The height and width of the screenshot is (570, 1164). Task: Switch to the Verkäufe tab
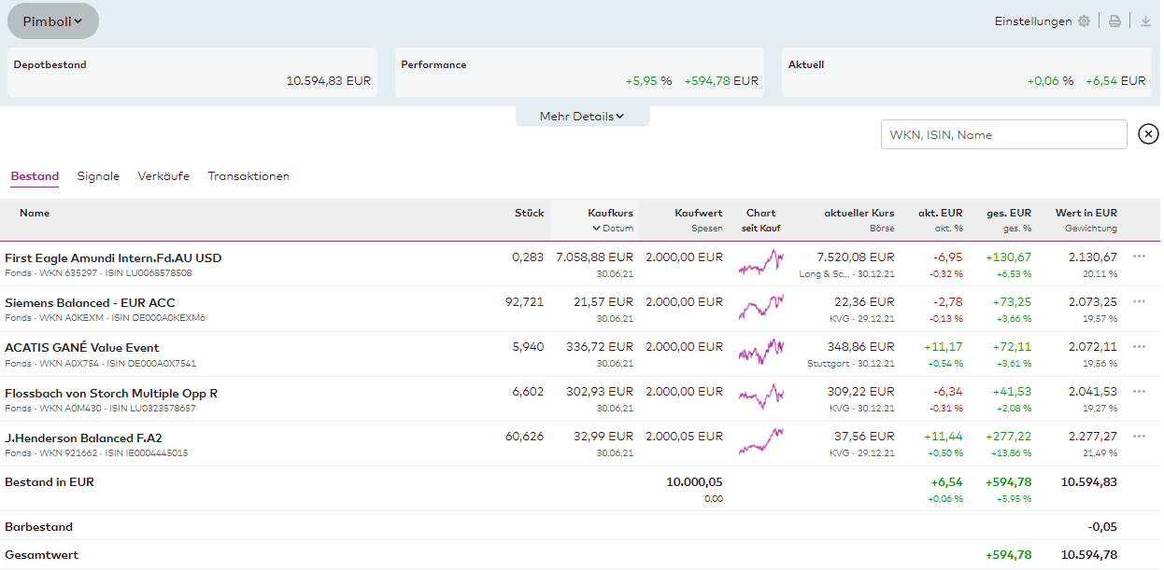(x=163, y=176)
